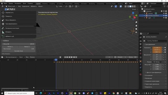This screenshot has width=168, height=95.
Task: Toggle viewport gizmos button
Action: 116,6
